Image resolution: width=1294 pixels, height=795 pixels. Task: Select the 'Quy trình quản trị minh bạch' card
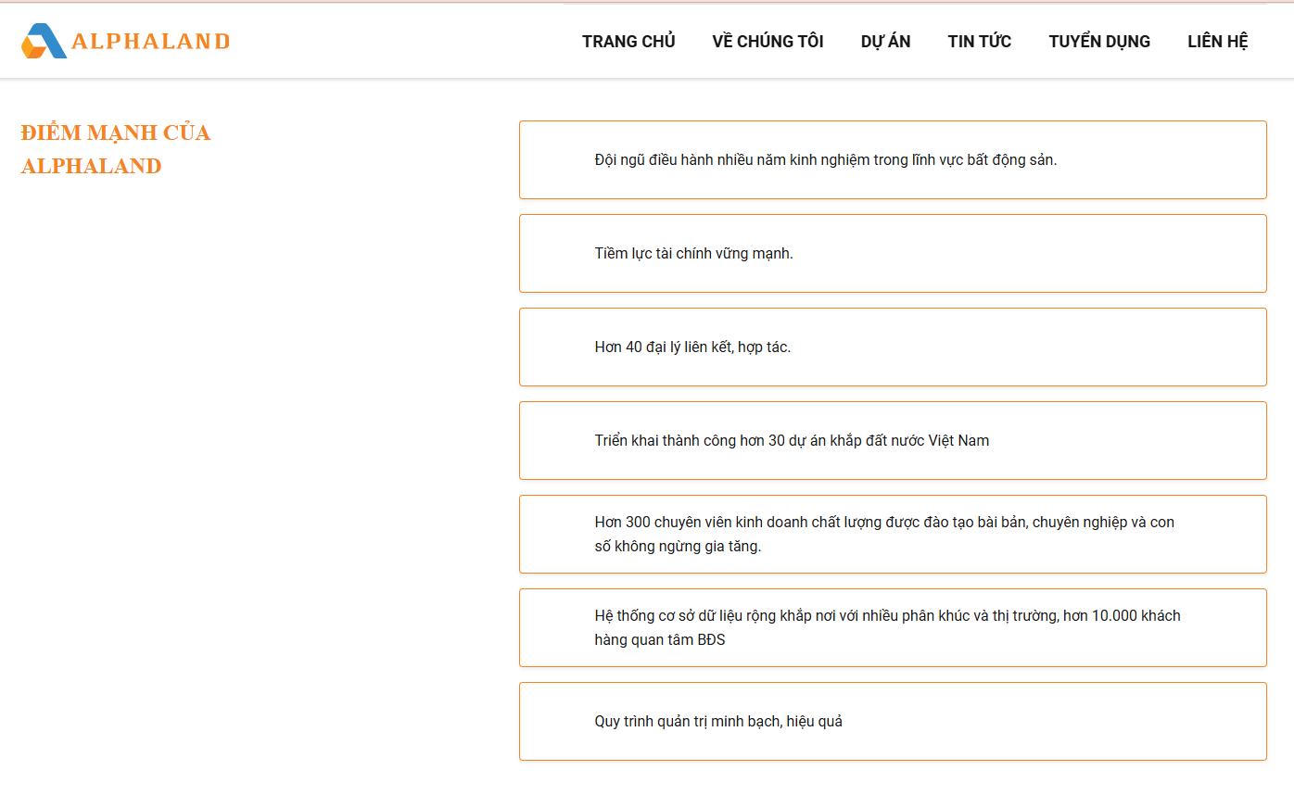click(x=892, y=721)
